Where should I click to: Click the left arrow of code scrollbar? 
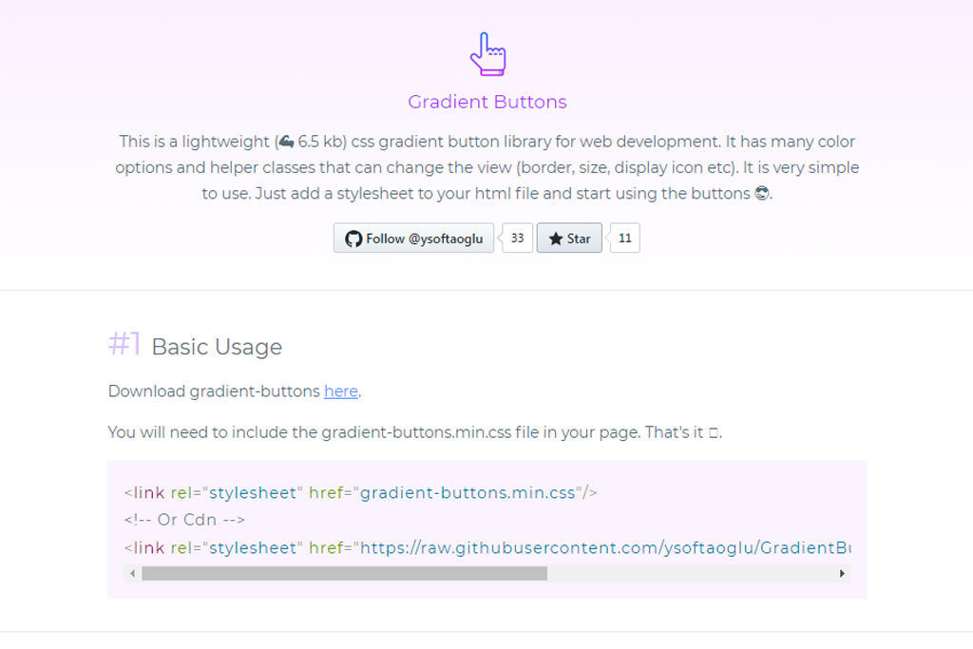point(132,573)
